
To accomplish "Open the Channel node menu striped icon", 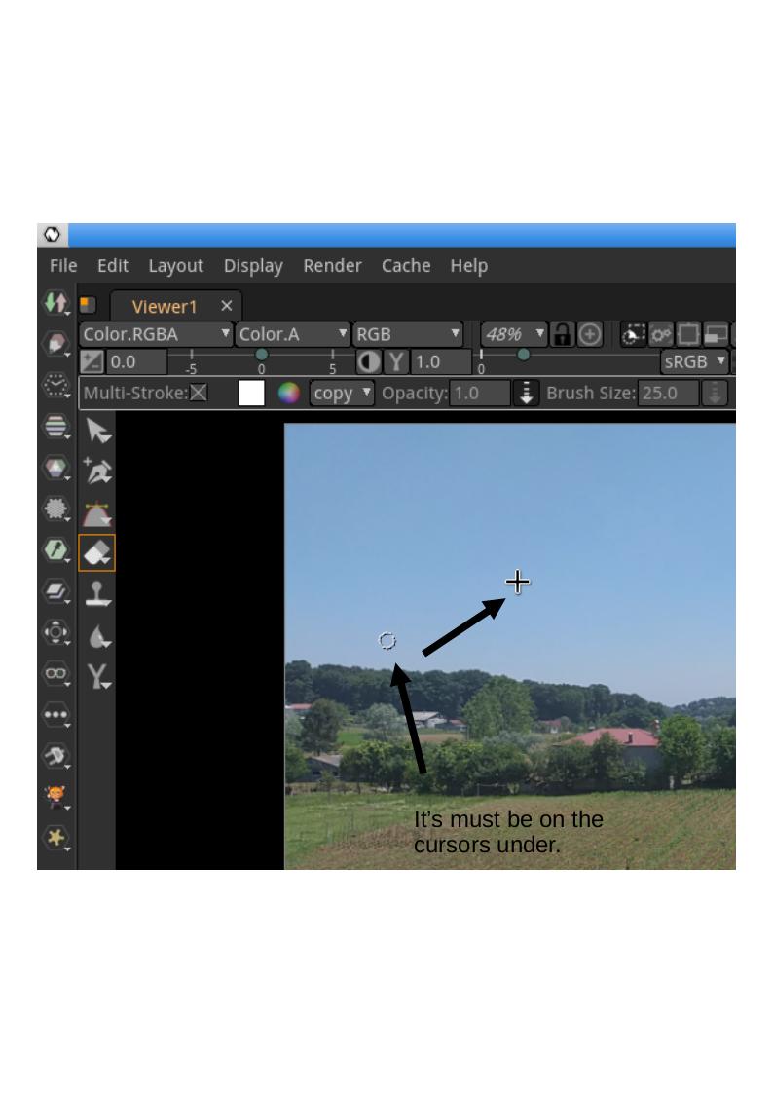I will click(55, 426).
